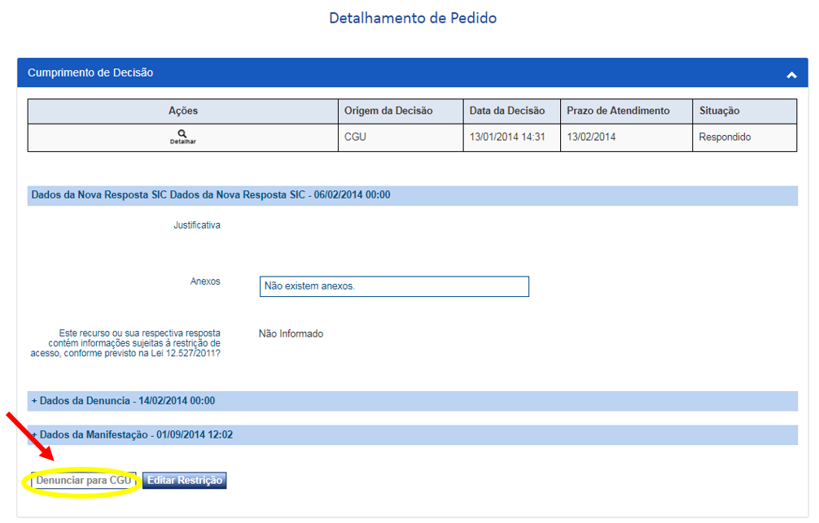Select the Respondido status cell
The image size is (819, 523).
point(725,137)
